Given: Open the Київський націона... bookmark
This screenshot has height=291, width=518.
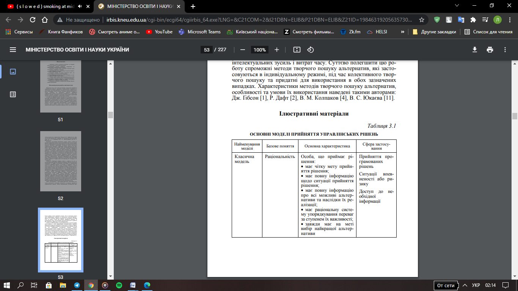Looking at the screenshot, I should [252, 32].
